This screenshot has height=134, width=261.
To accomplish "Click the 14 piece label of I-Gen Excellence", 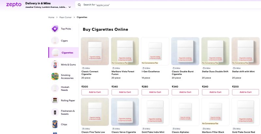I will click(x=146, y=78).
